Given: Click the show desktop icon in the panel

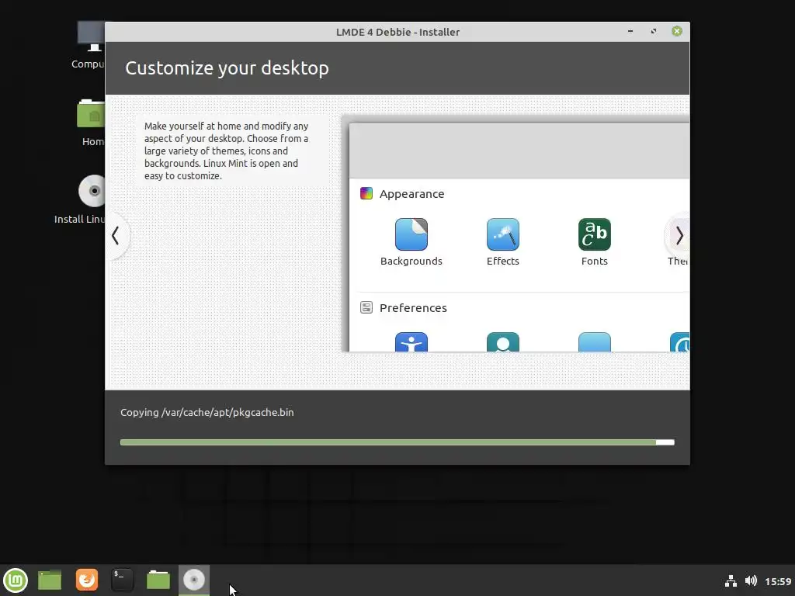Looking at the screenshot, I should pyautogui.click(x=50, y=580).
